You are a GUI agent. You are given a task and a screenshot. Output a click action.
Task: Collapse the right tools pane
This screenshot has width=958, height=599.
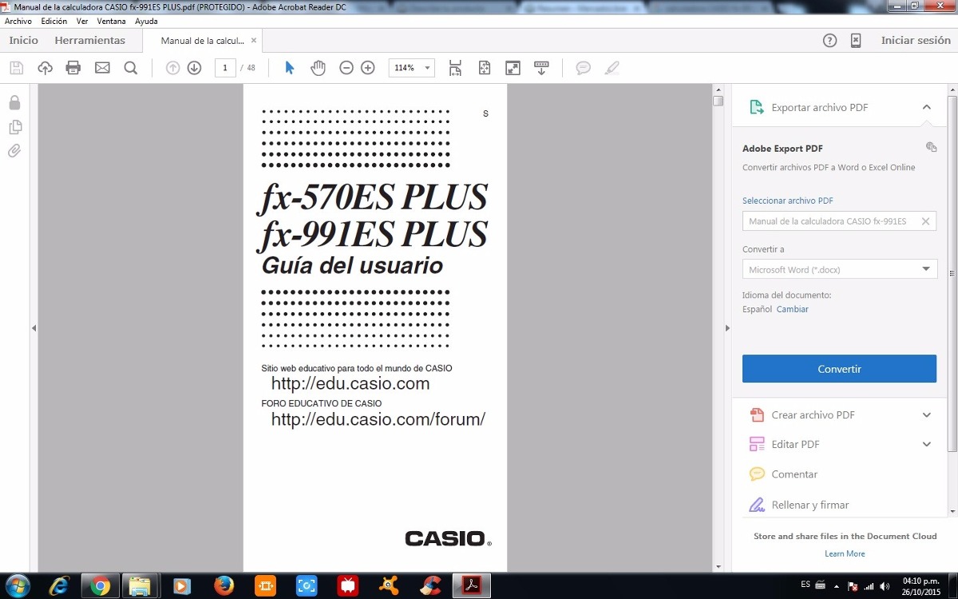727,328
